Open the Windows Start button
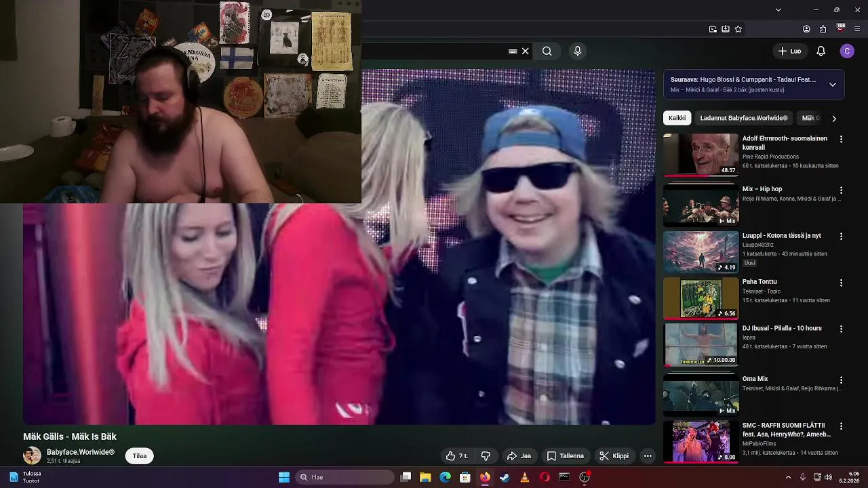 click(284, 477)
